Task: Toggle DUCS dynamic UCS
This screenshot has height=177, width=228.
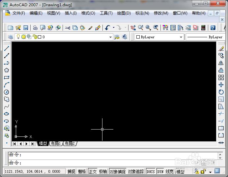Action: coord(151,171)
